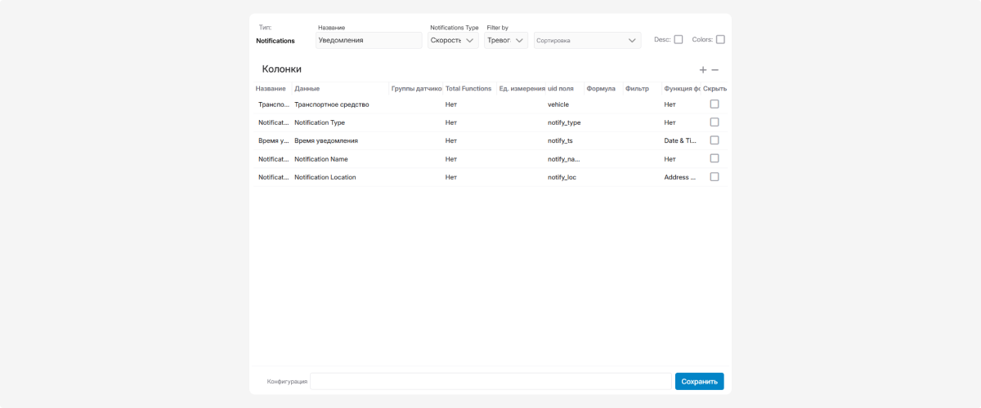Open the Notifications Type dropdown
The height and width of the screenshot is (408, 981).
coord(454,40)
